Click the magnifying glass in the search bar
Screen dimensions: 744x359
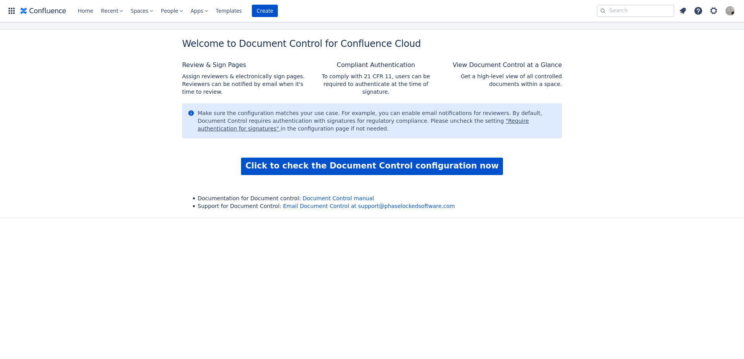click(603, 11)
